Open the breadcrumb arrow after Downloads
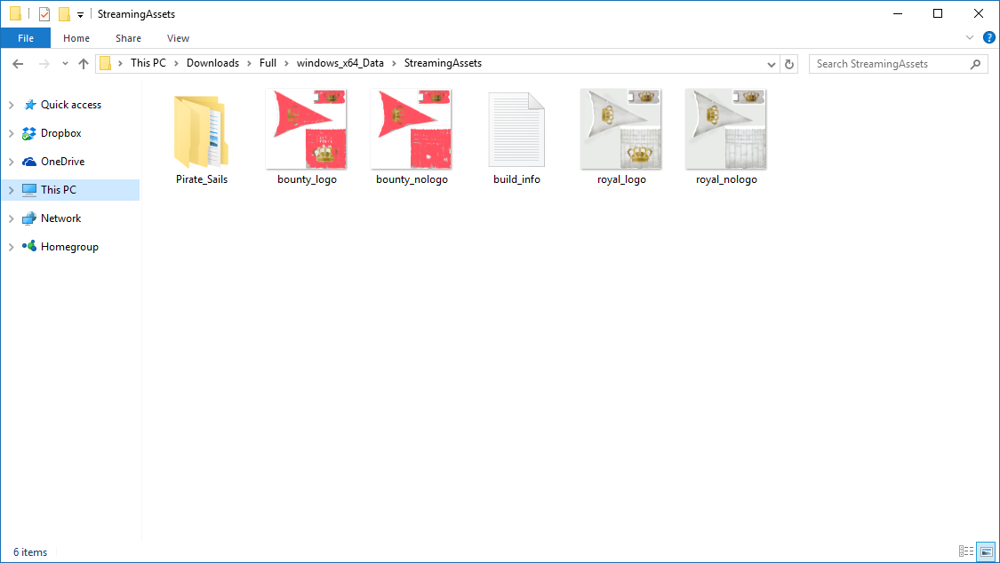 (x=250, y=64)
